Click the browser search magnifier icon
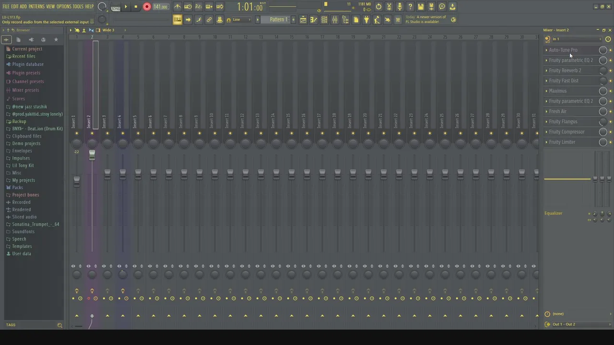614x345 pixels. [x=60, y=325]
